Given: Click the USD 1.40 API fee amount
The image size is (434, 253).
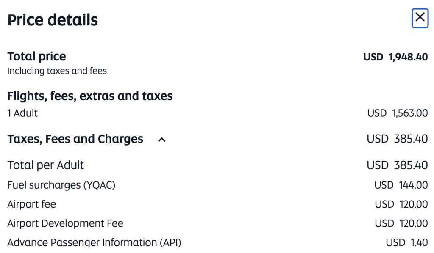Looking at the screenshot, I should click(405, 242).
